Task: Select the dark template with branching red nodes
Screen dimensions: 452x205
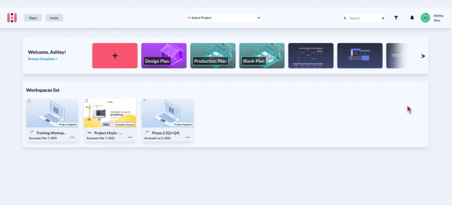Action: [x=311, y=56]
